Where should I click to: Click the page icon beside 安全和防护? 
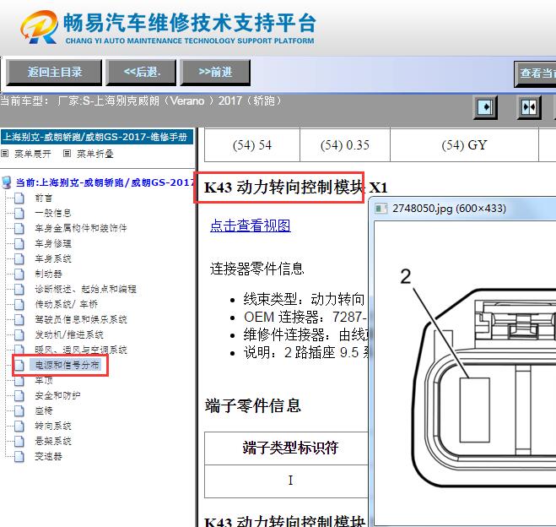click(x=19, y=396)
